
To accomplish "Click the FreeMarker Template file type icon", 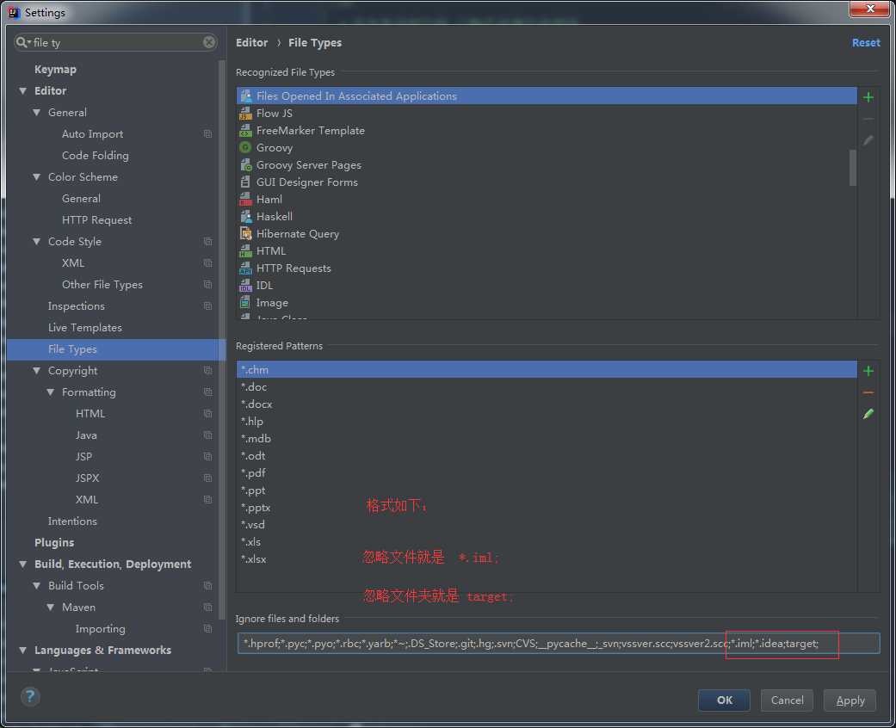I will point(245,130).
